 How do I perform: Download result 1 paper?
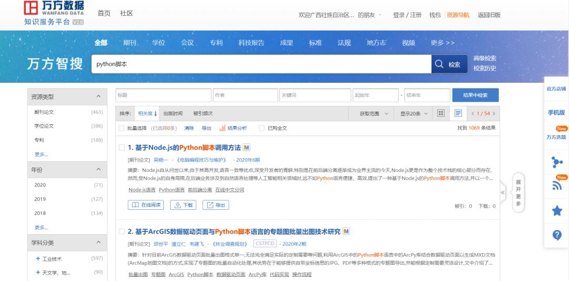pyautogui.click(x=183, y=205)
